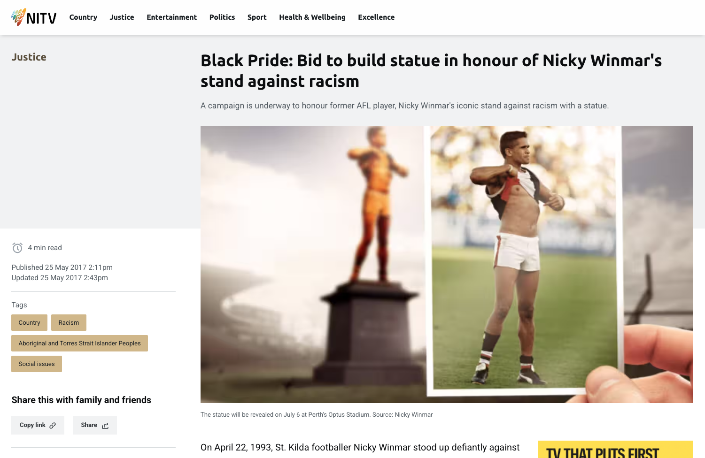Open the Country menu in top navigation
The height and width of the screenshot is (458, 705).
[83, 17]
